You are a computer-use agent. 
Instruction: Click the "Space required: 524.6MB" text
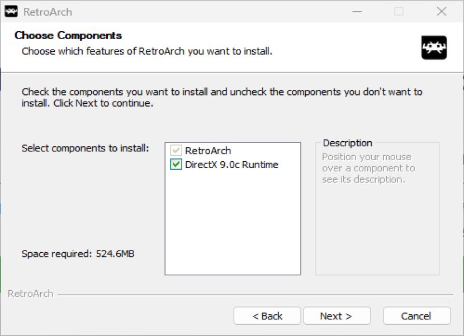point(78,253)
